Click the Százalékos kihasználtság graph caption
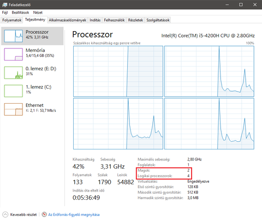Image resolution: width=262 pixels, height=222 pixels. (107, 43)
